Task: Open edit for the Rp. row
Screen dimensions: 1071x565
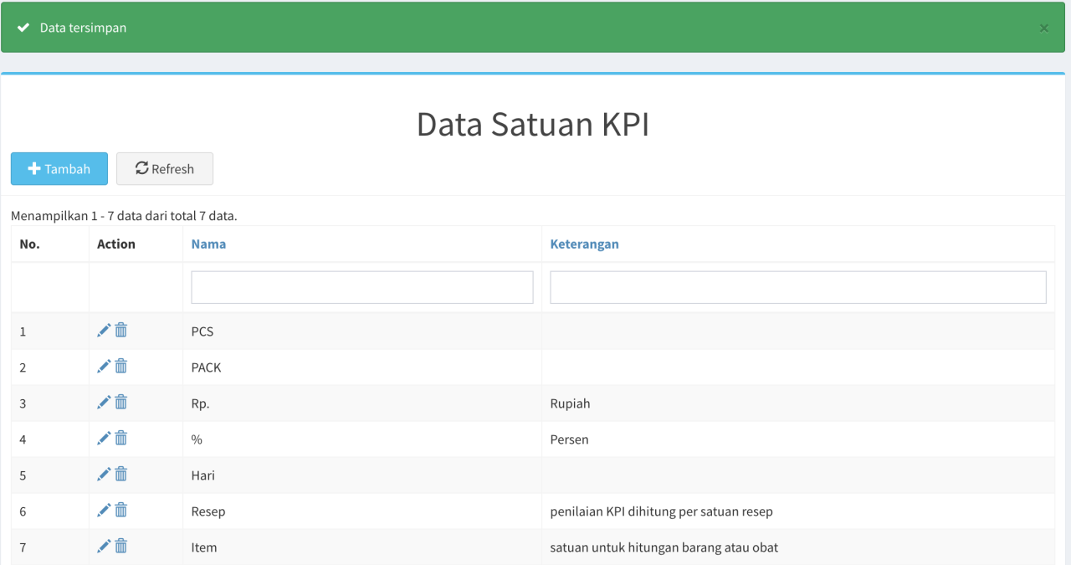Action: 104,403
